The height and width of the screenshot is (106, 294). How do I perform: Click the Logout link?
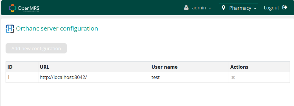(276, 8)
